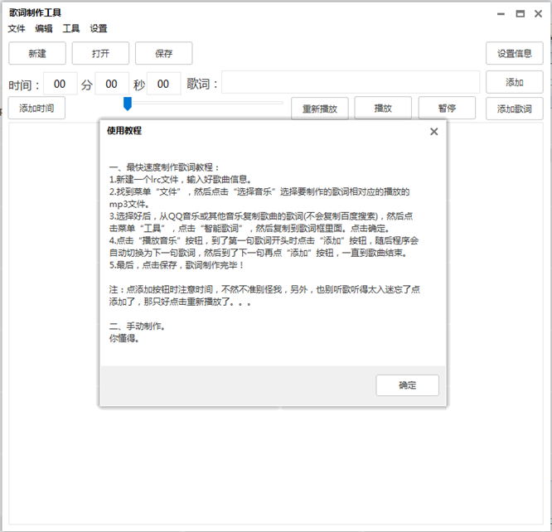The height and width of the screenshot is (532, 552).
Task: Open the 文件 menu
Action: click(x=17, y=28)
